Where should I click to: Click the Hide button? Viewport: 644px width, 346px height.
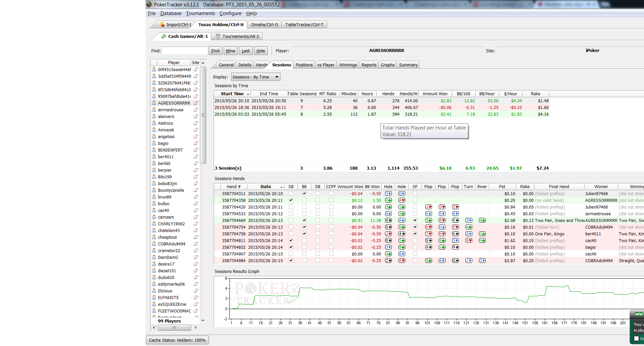[x=261, y=51]
